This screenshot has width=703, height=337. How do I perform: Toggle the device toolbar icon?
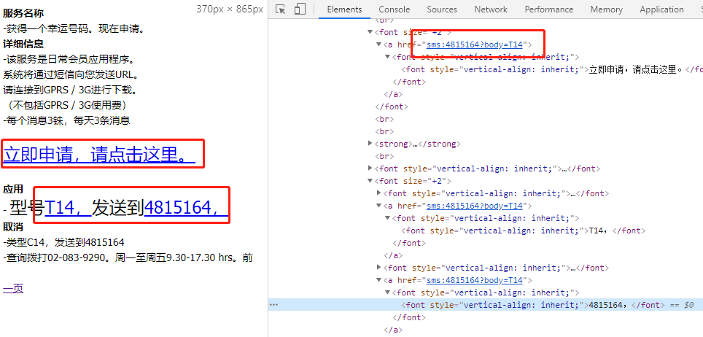300,9
